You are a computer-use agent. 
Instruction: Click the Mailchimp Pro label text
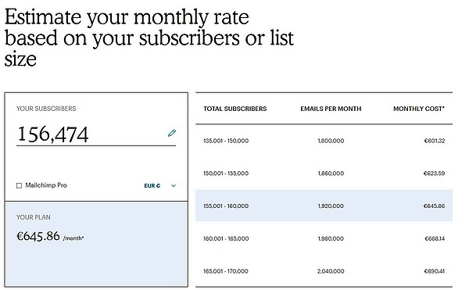46,185
